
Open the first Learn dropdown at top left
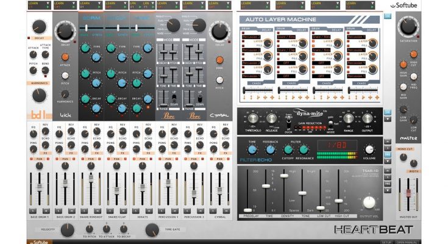pos(38,7)
